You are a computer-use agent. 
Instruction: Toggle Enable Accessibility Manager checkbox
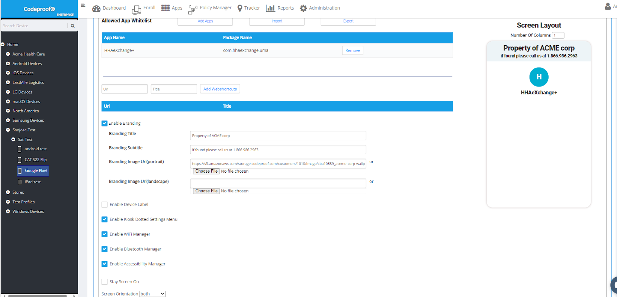click(x=105, y=264)
